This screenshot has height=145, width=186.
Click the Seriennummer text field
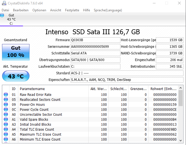click(x=95, y=47)
